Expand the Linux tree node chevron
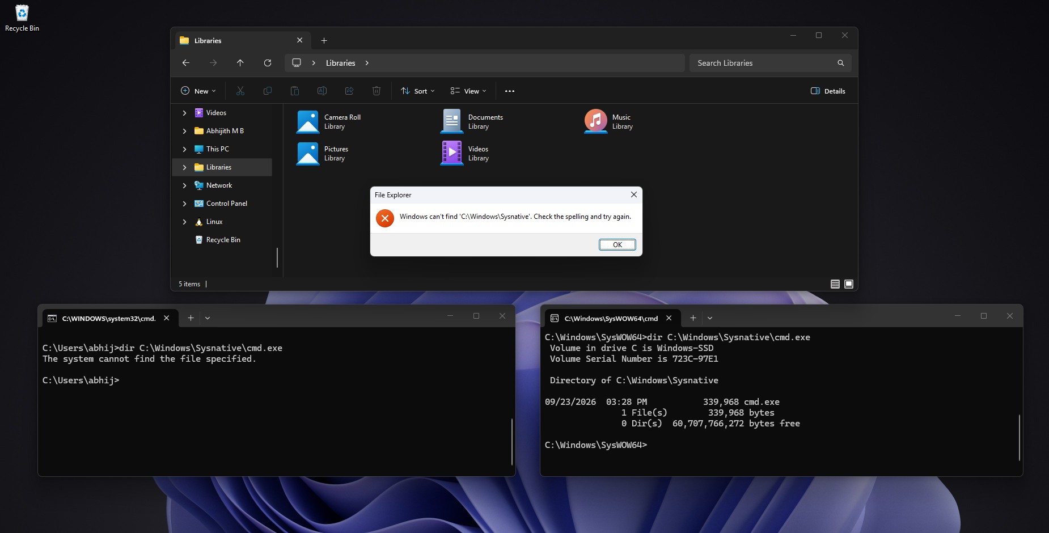Screen dimensions: 1049x533 point(184,222)
